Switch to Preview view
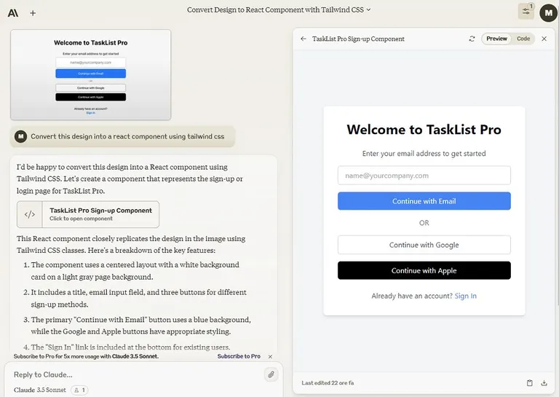This screenshot has width=559, height=397. (x=496, y=39)
